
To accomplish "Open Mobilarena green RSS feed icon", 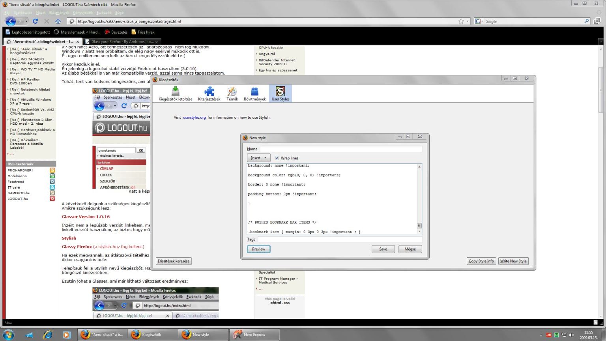I will point(52,176).
